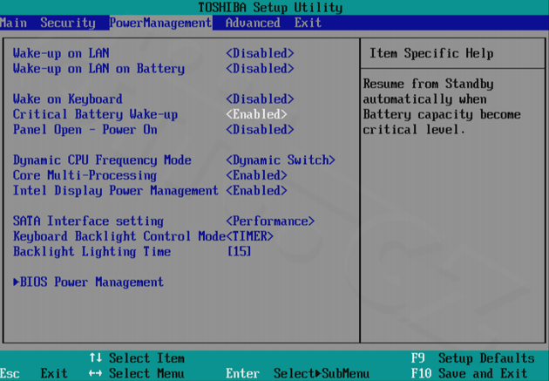Change Wake-up on LAN on Battery value

260,69
